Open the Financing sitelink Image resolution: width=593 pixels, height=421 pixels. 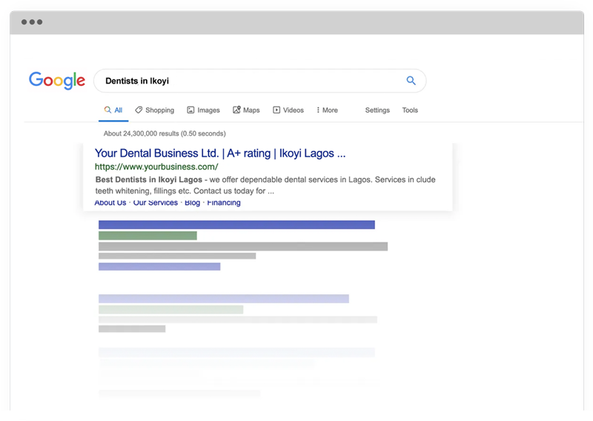(x=224, y=203)
